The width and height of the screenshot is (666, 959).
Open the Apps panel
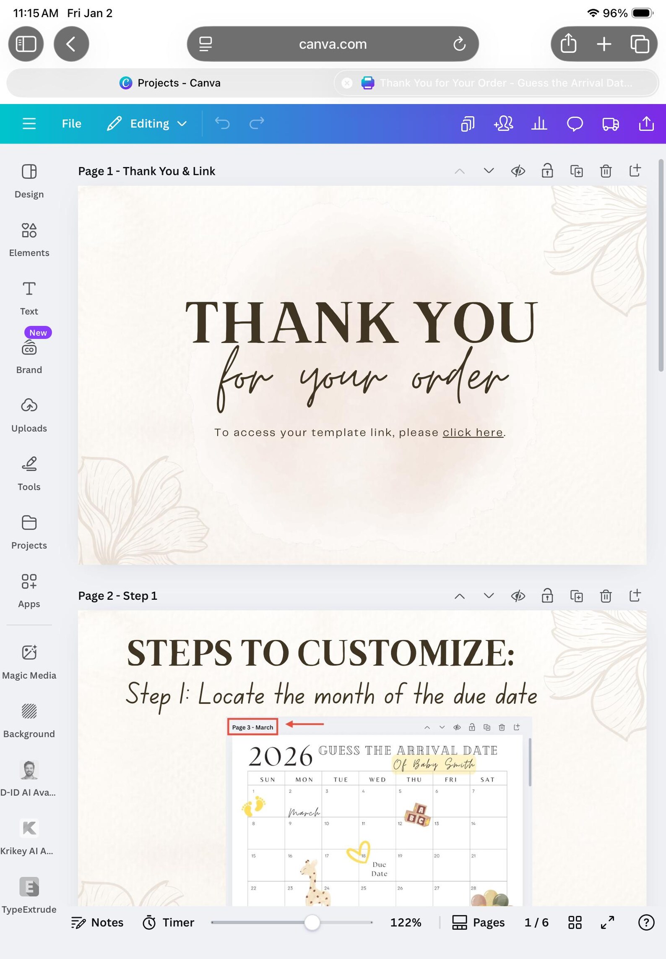(x=29, y=591)
